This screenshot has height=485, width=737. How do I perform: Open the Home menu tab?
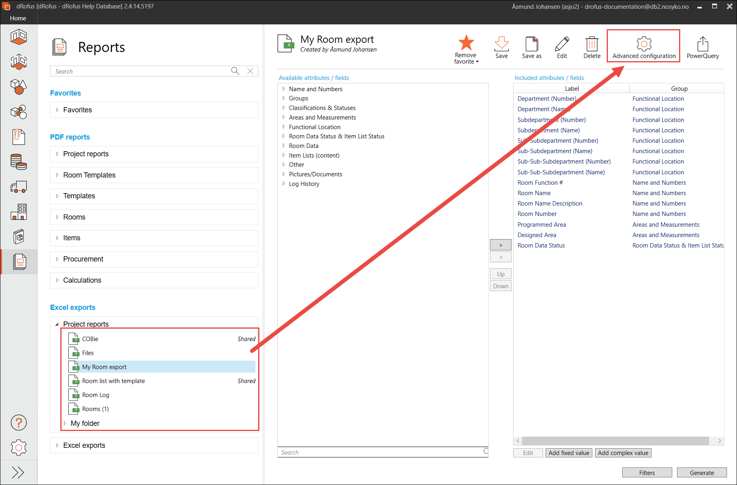tap(18, 18)
